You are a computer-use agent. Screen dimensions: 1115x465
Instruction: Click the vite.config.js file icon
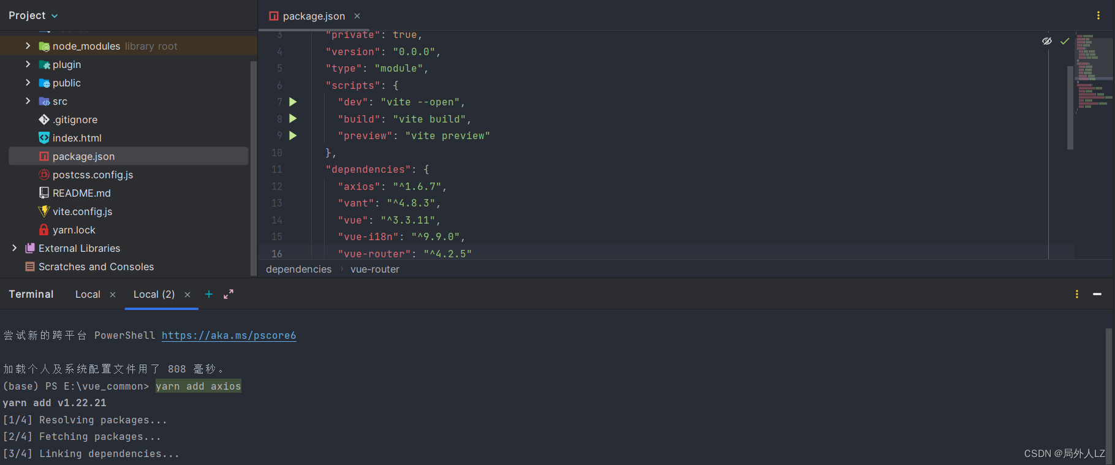point(44,211)
